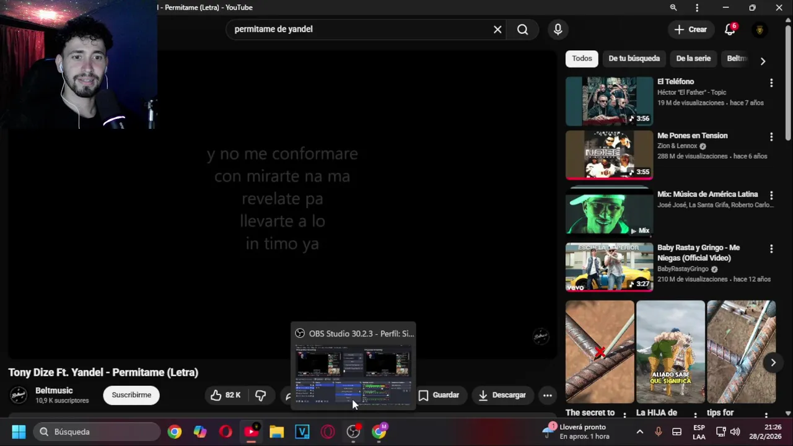
Task: Open the ESP LAA language switcher
Action: [699, 432]
